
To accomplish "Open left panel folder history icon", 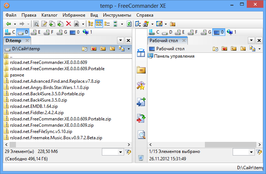I will (x=84, y=49).
